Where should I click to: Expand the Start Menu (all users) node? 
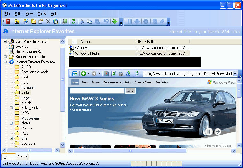click(5, 41)
